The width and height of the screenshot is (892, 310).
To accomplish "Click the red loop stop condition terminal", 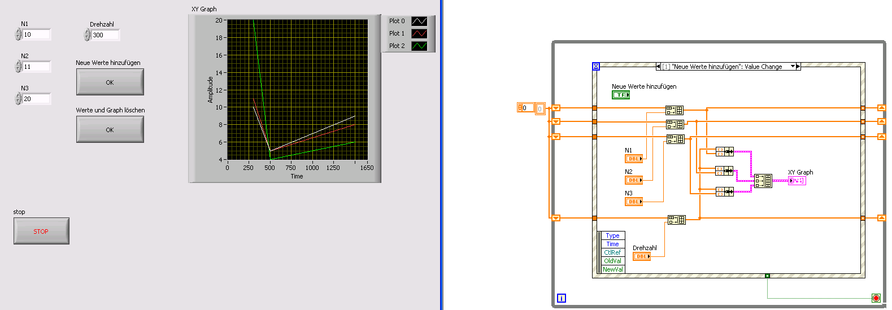I will tap(876, 298).
